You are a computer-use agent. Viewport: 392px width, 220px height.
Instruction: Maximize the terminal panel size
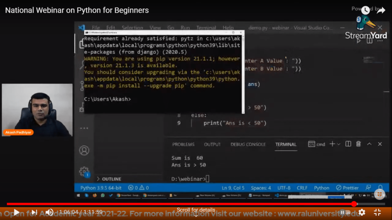pyautogui.click(x=369, y=144)
